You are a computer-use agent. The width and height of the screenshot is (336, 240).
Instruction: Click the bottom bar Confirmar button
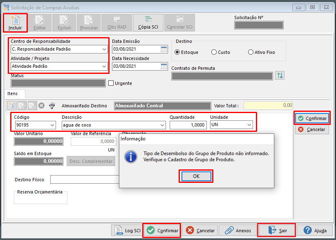point(162,230)
